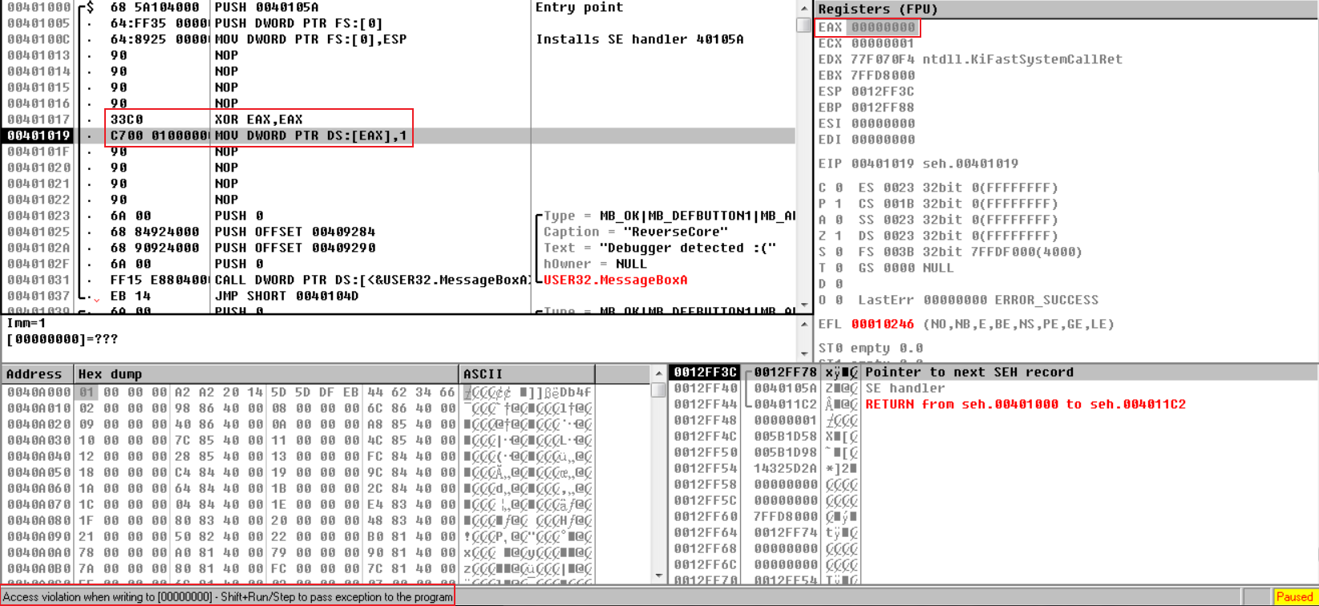Click hex dump pane scroll down arrow
The height and width of the screenshot is (606, 1319).
658,576
